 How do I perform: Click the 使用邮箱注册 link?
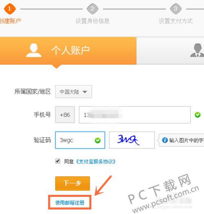click(x=70, y=203)
